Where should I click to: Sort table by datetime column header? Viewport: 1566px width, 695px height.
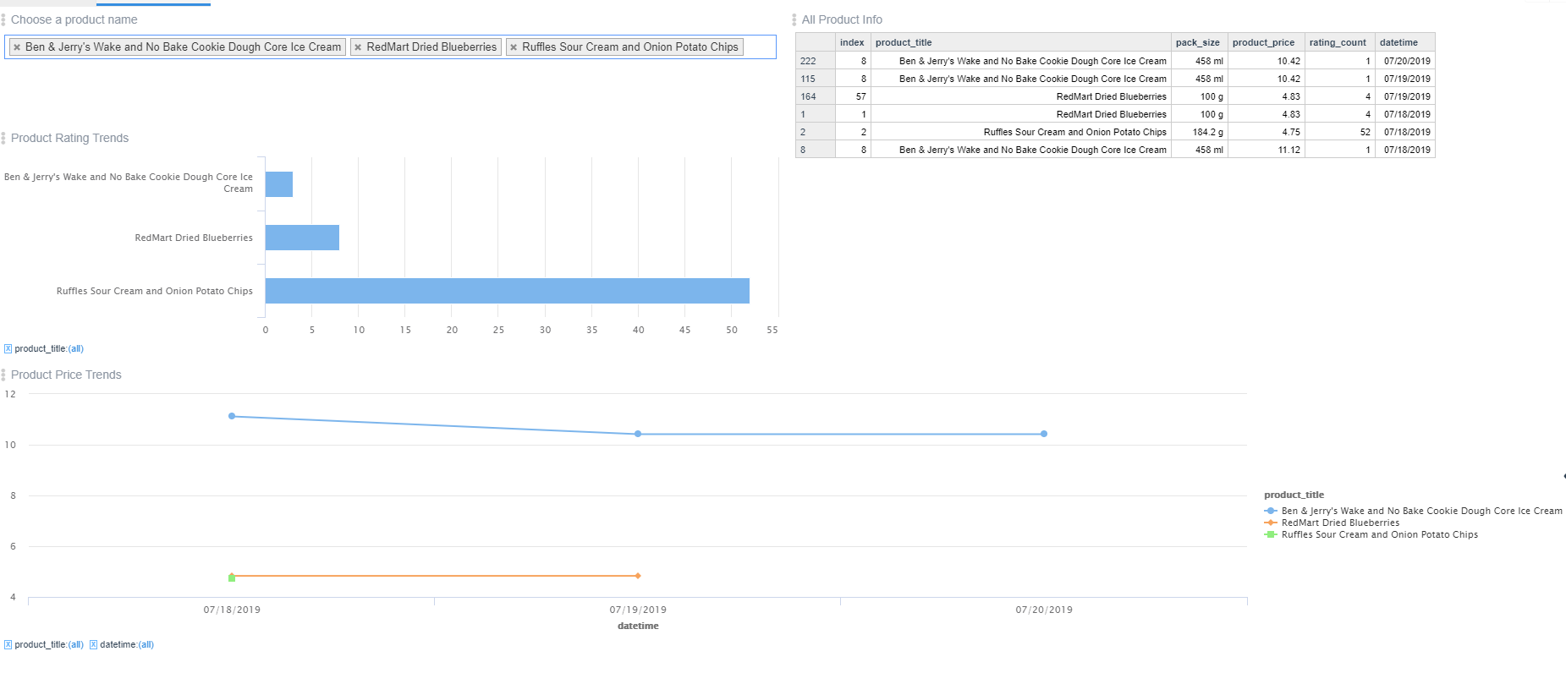click(1404, 42)
